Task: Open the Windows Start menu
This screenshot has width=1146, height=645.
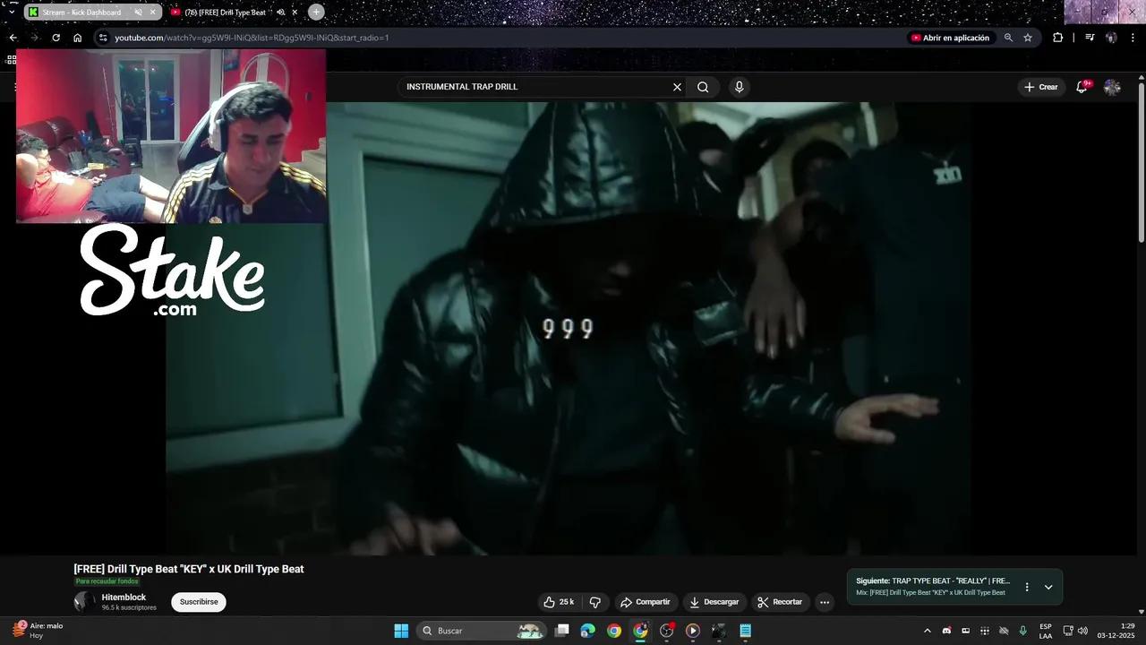Action: 401,631
